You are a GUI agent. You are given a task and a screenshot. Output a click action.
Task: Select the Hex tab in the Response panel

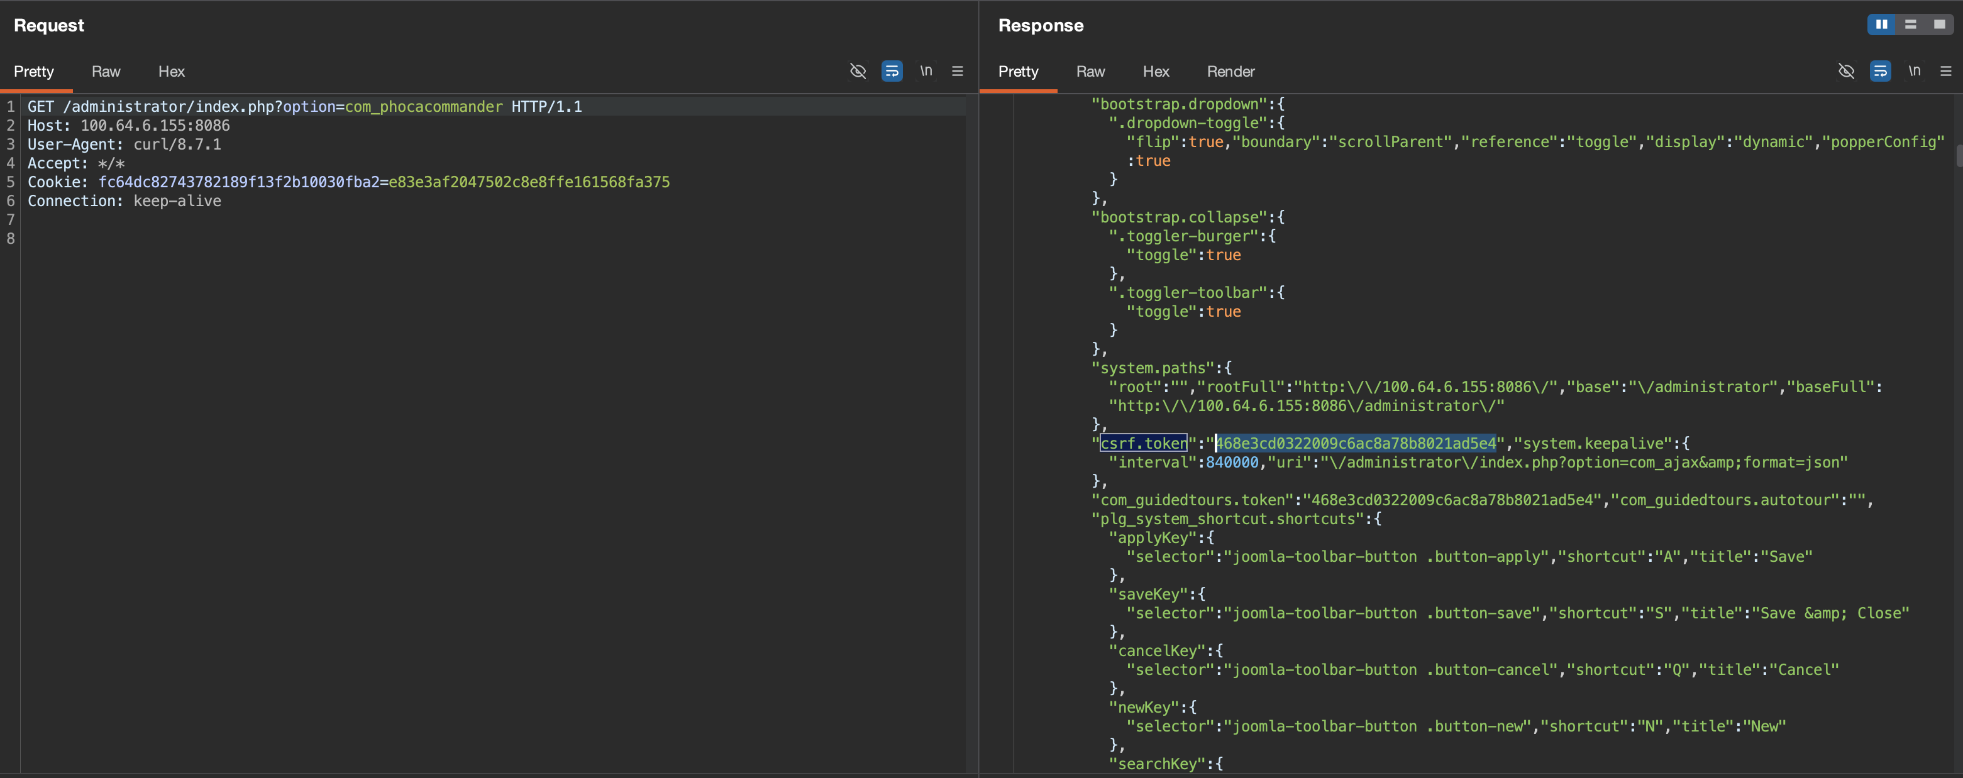pos(1156,72)
